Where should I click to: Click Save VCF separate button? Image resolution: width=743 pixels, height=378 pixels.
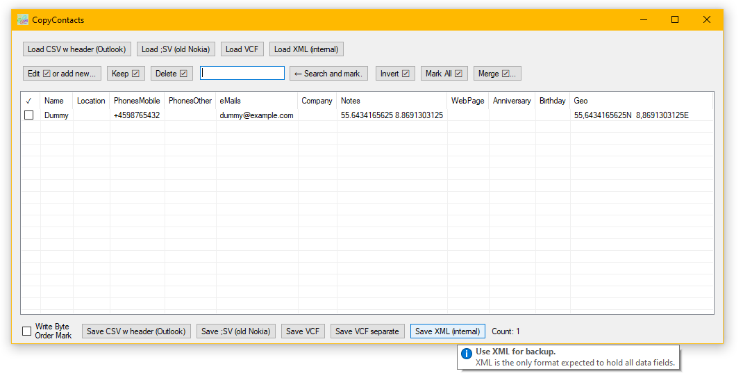tap(367, 331)
